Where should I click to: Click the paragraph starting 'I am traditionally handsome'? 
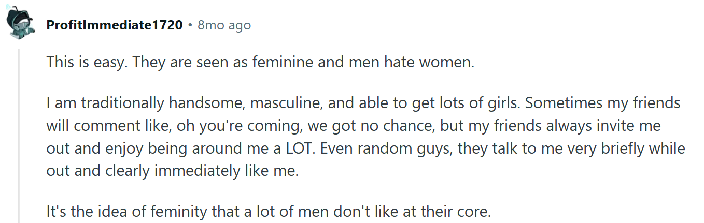(365, 137)
